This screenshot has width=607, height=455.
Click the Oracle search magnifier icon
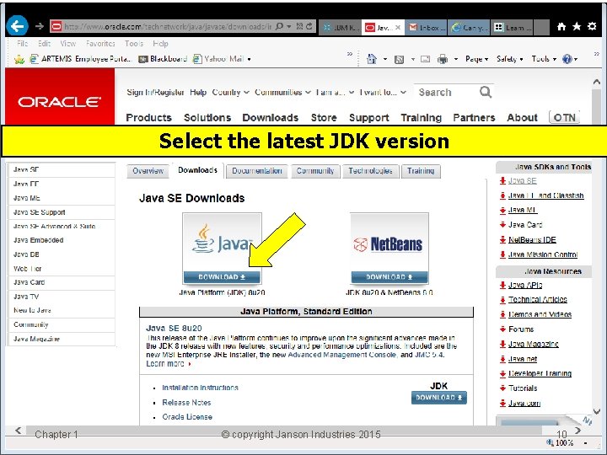tap(486, 92)
